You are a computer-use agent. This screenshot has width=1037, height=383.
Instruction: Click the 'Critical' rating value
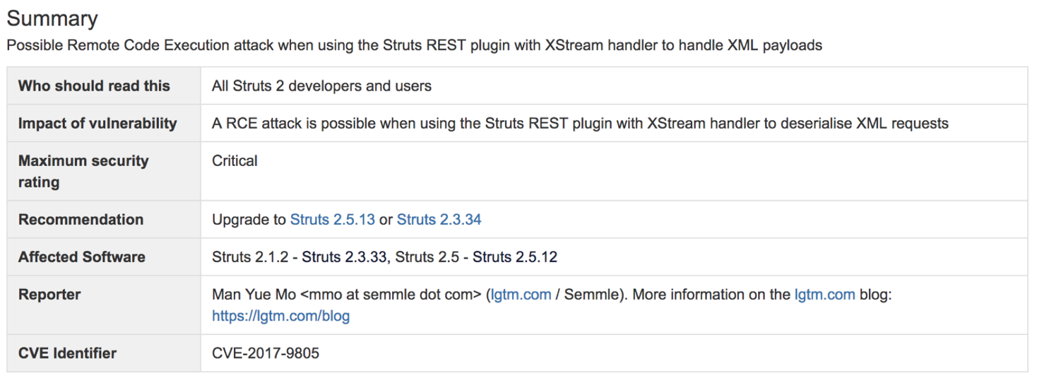[235, 161]
